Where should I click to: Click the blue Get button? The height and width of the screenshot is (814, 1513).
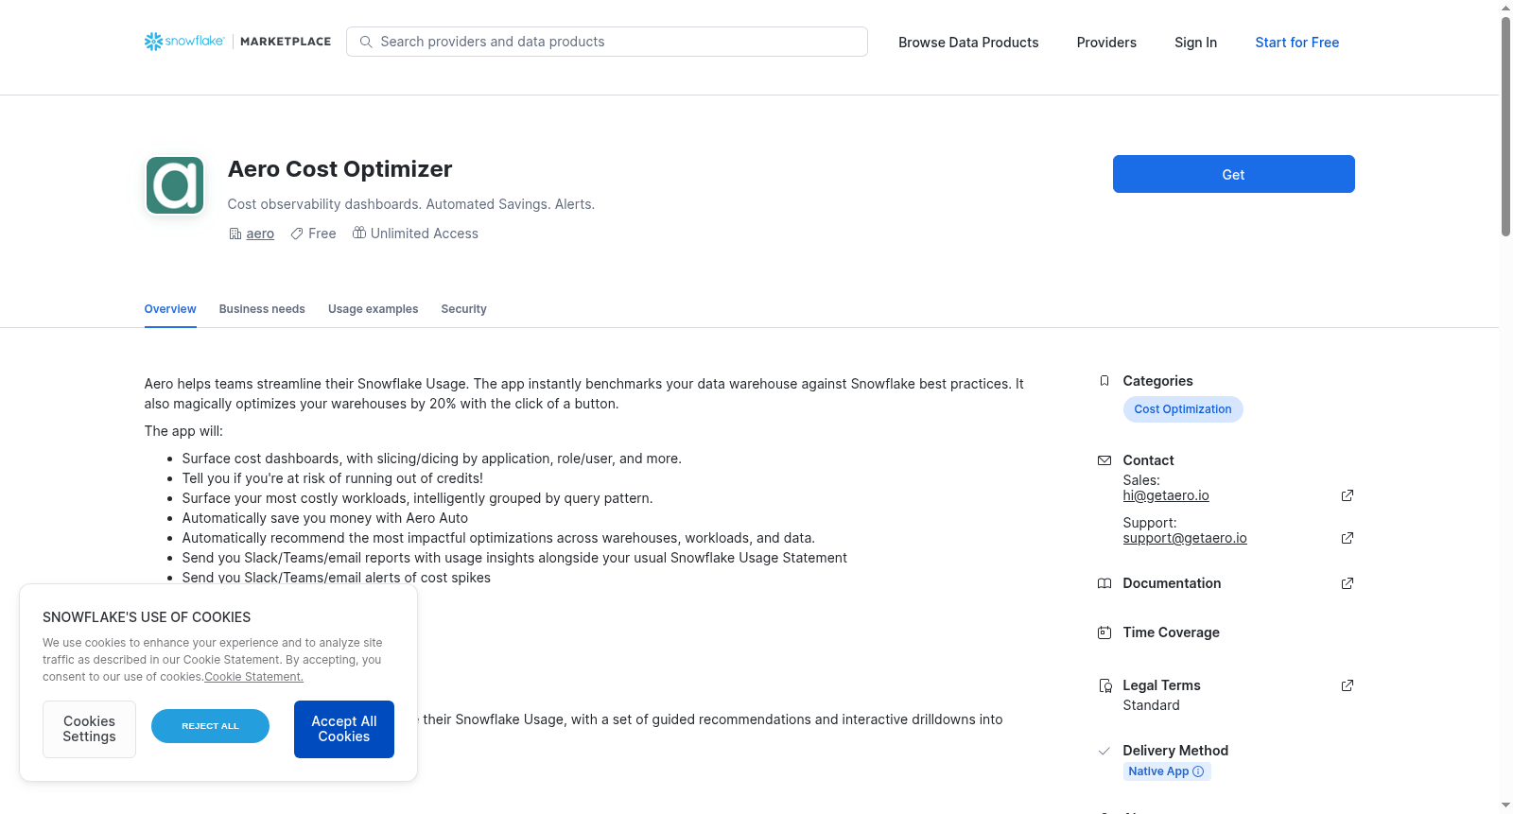[1233, 174]
